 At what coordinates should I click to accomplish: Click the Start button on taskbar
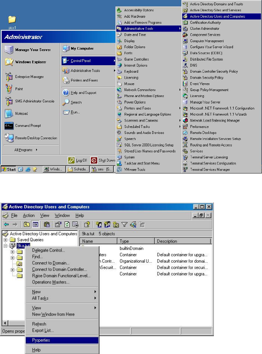8,169
